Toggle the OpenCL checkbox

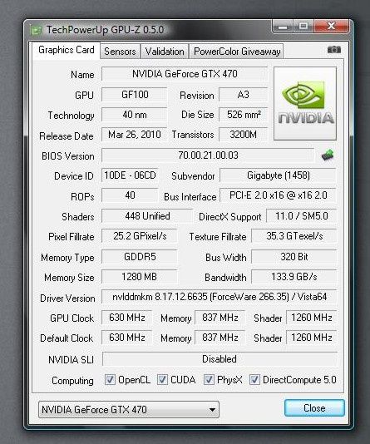coord(110,379)
